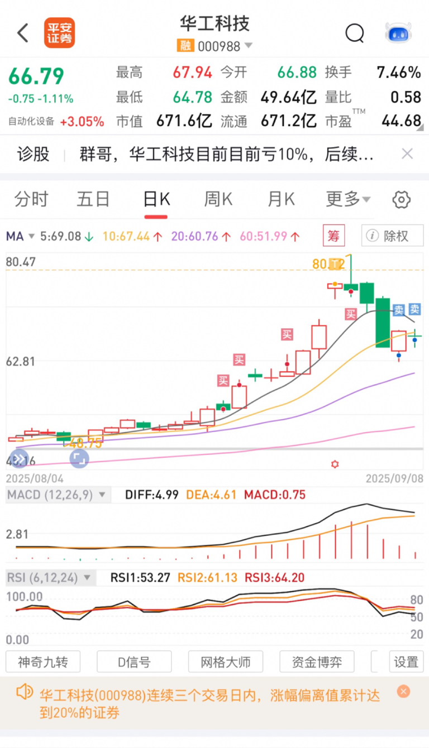429x748 pixels.
Task: Select the 日K tab
Action: click(156, 200)
